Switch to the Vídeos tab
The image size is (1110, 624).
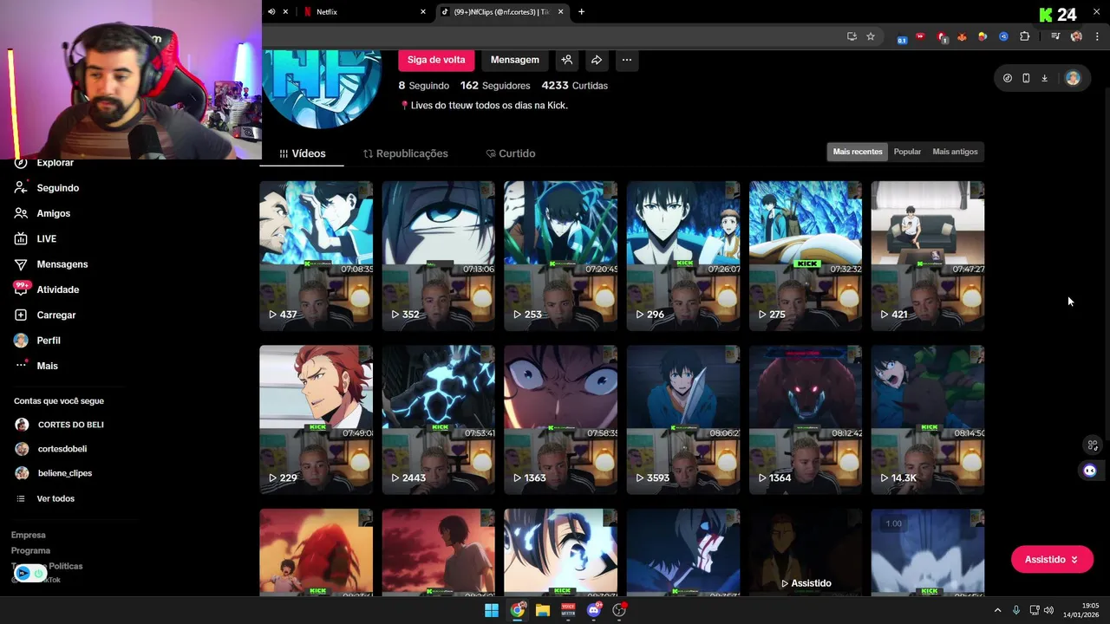pos(303,153)
